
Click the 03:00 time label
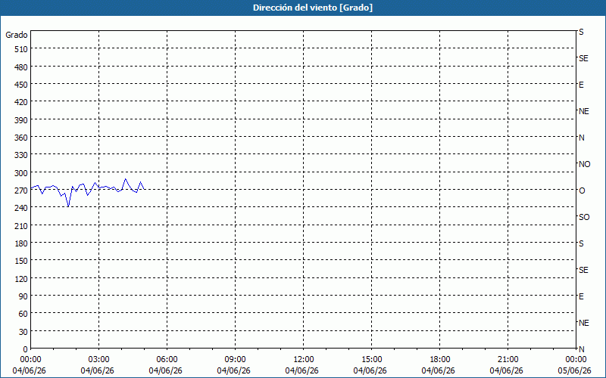pos(99,360)
